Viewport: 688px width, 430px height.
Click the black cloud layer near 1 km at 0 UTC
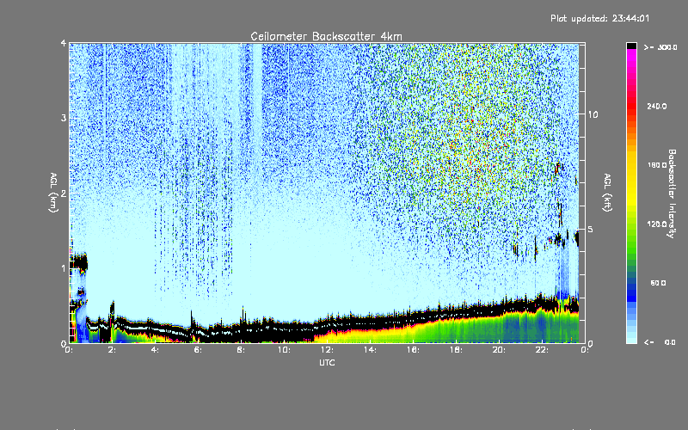coord(80,263)
